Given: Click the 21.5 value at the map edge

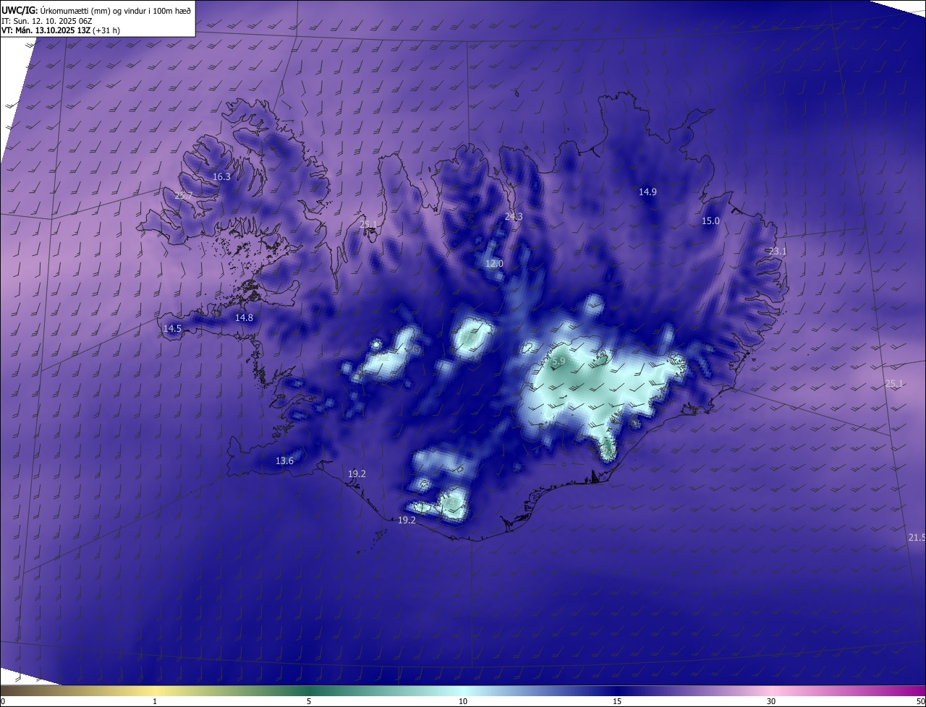Looking at the screenshot, I should click(917, 538).
